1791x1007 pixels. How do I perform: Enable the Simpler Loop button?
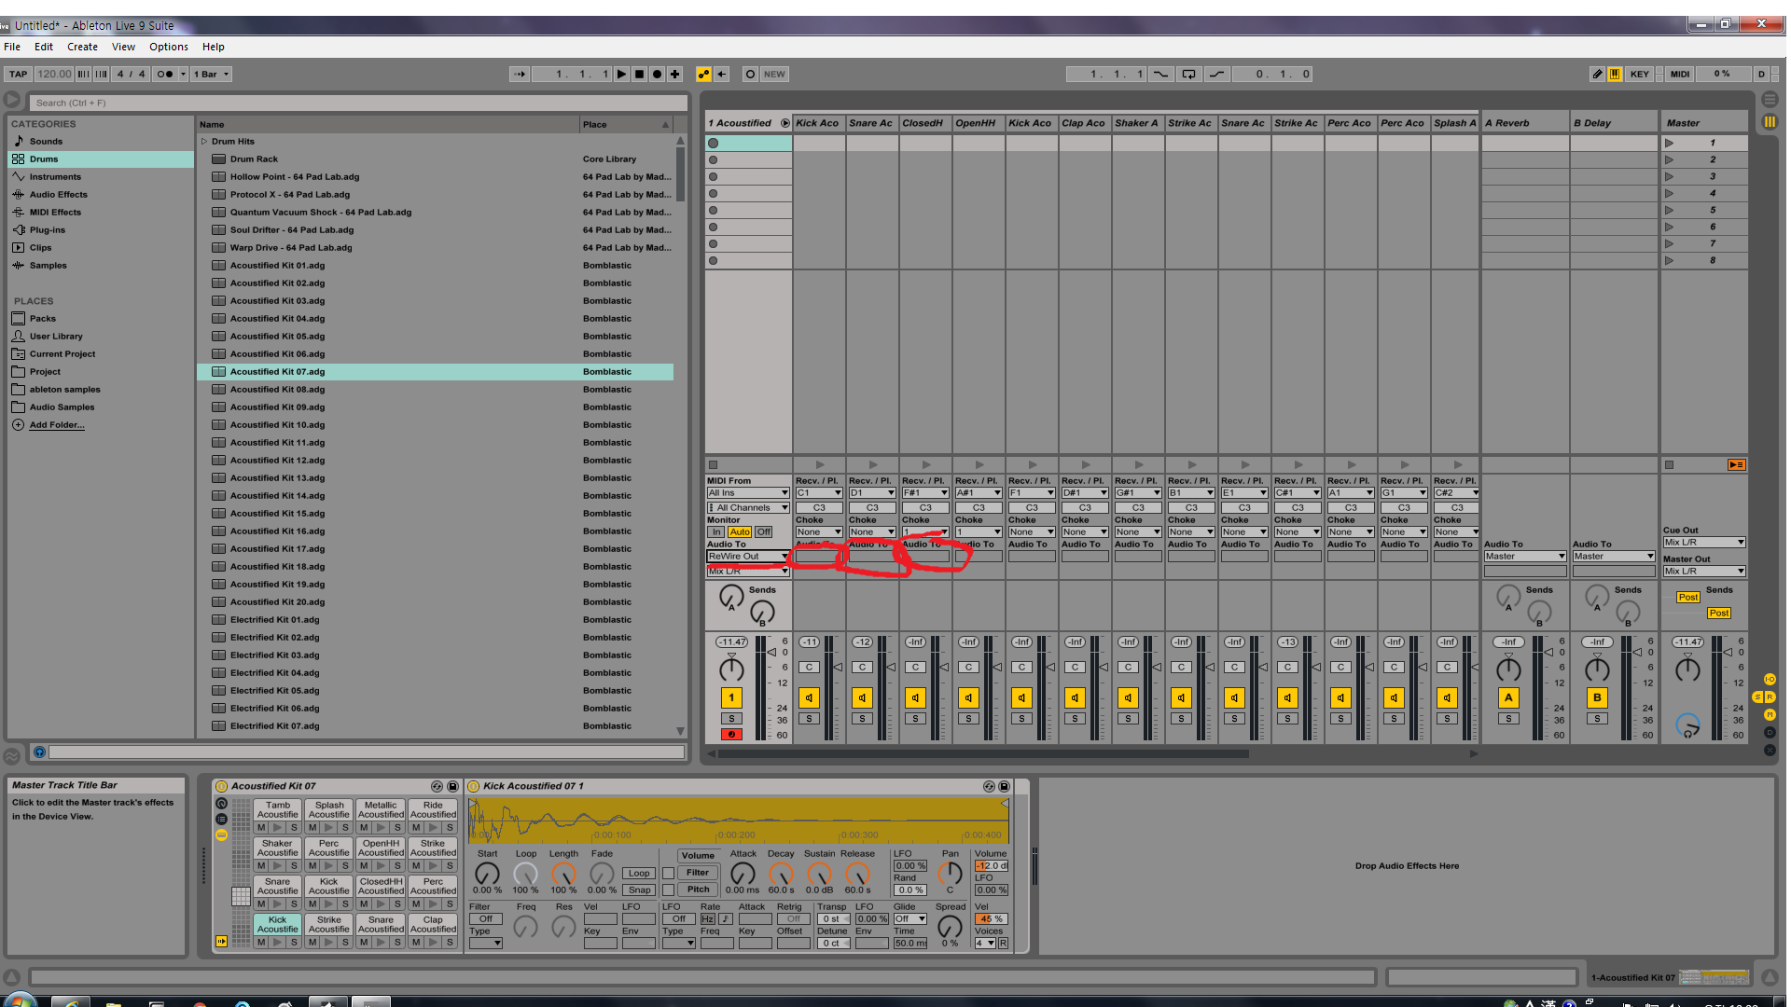point(639,874)
